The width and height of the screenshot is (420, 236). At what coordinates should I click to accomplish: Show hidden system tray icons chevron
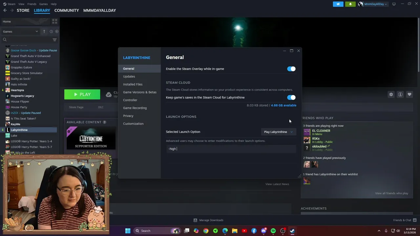click(x=379, y=231)
